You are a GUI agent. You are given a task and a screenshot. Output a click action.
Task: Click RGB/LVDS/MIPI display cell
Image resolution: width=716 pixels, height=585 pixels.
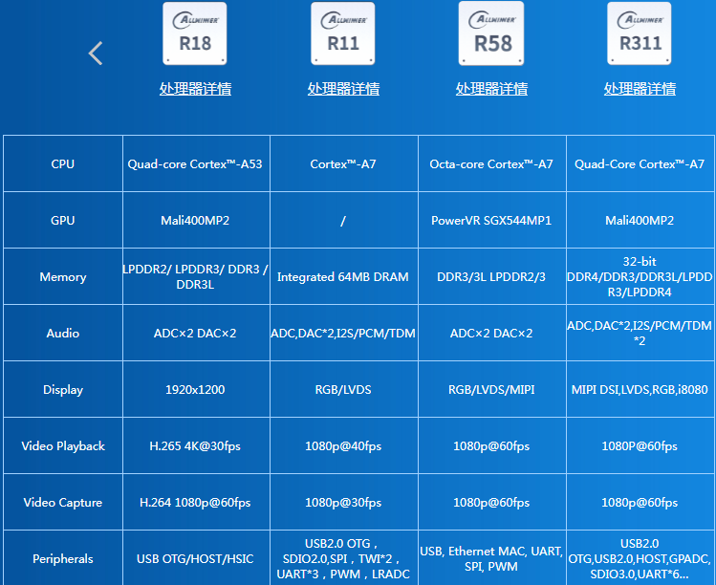tap(492, 389)
